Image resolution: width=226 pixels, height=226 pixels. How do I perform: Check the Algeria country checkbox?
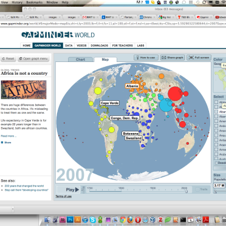click(216, 116)
